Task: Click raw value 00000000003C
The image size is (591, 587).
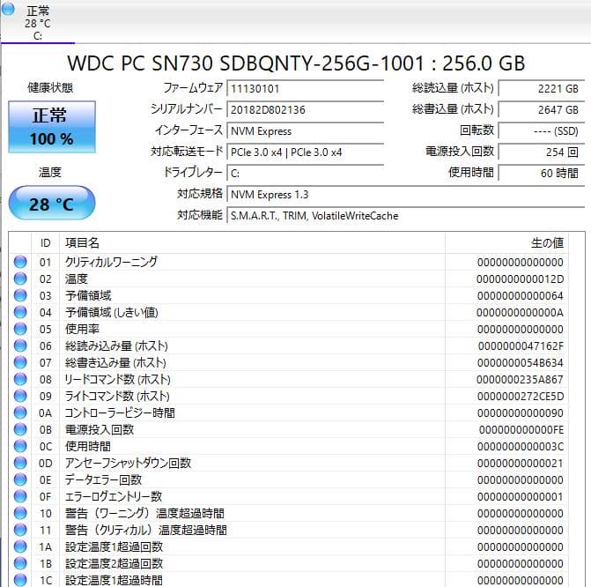Action: [521, 446]
